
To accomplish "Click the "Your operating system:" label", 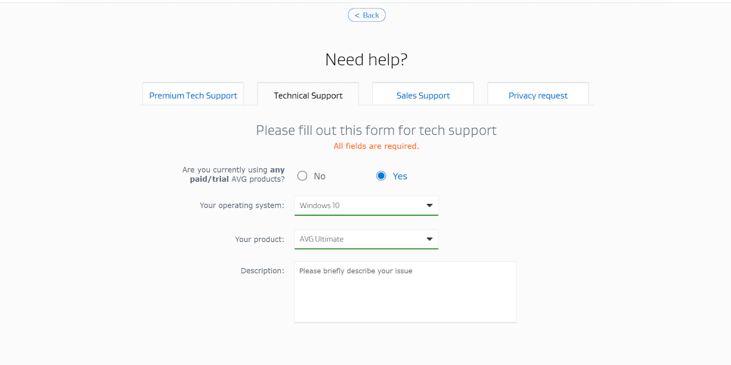I will [x=242, y=205].
